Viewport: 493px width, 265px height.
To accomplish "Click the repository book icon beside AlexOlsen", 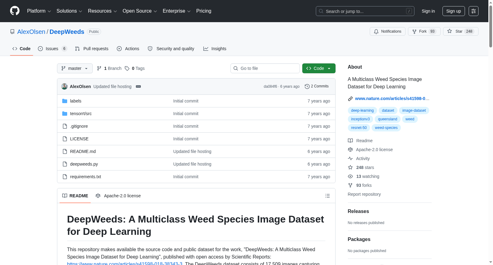I will 12,32.
